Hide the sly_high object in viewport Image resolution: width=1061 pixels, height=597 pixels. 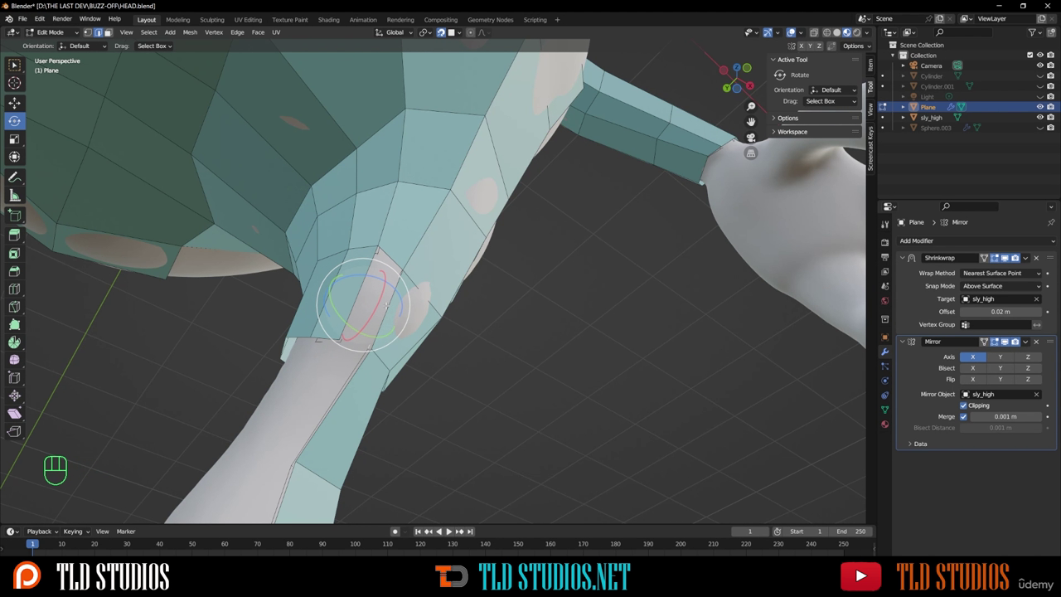(x=1039, y=118)
